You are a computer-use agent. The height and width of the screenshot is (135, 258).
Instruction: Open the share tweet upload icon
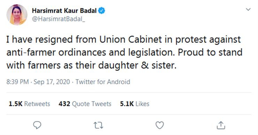[x=221, y=125]
